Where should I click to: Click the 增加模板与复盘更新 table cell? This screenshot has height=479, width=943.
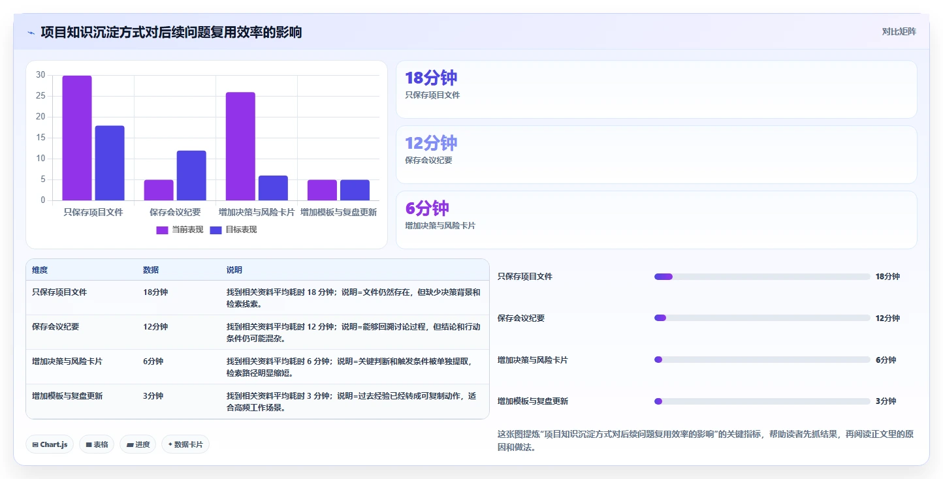point(67,396)
